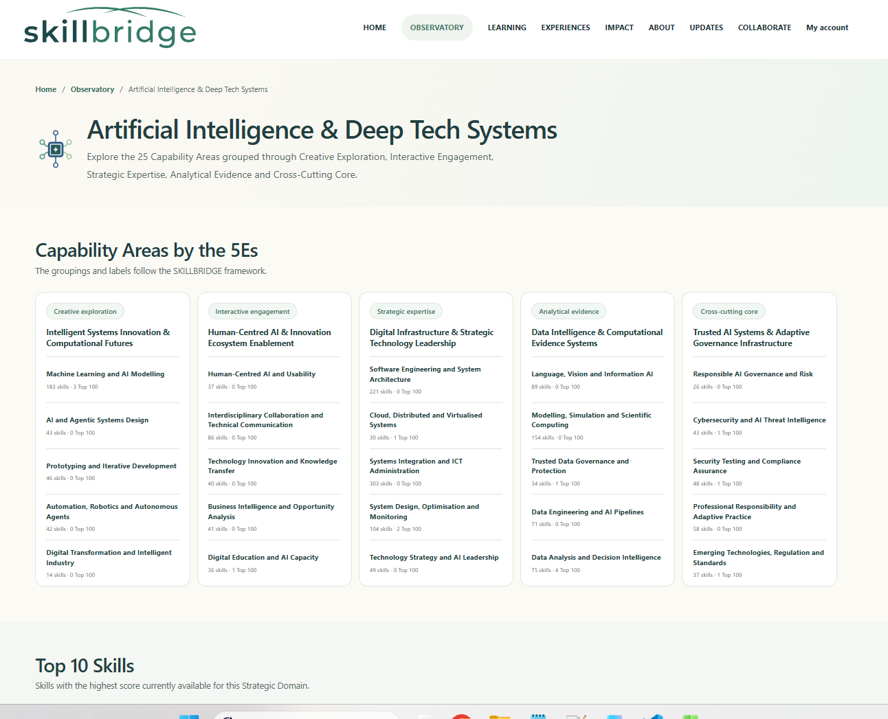Select the COLLABORATE menu item
This screenshot has height=719, width=888.
click(x=764, y=27)
